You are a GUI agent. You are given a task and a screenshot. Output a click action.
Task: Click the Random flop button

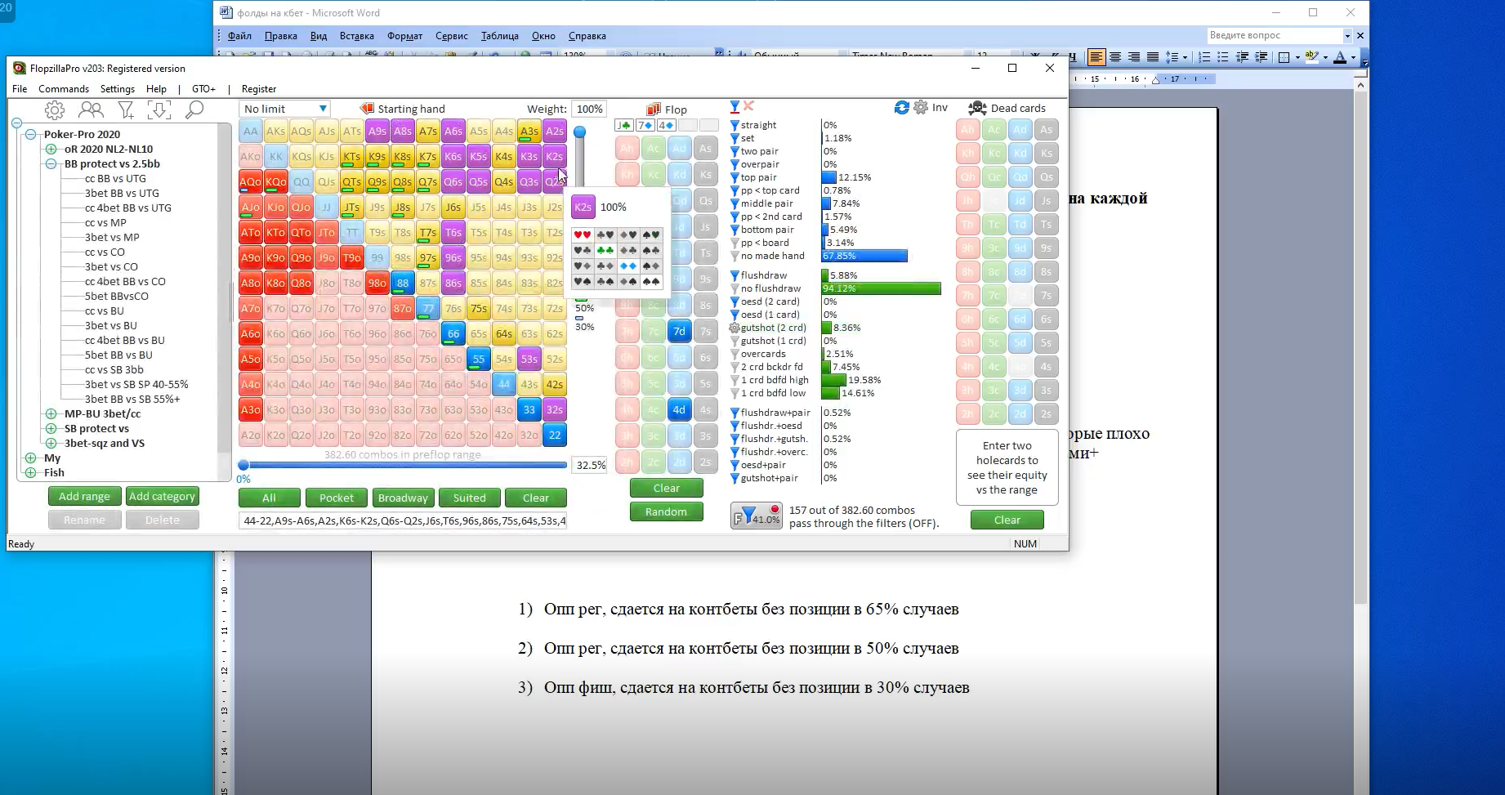(x=666, y=511)
